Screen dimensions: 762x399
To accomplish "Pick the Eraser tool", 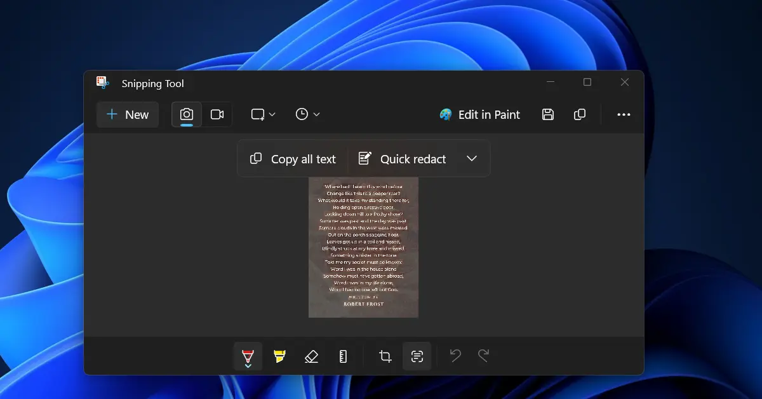I will pos(311,356).
